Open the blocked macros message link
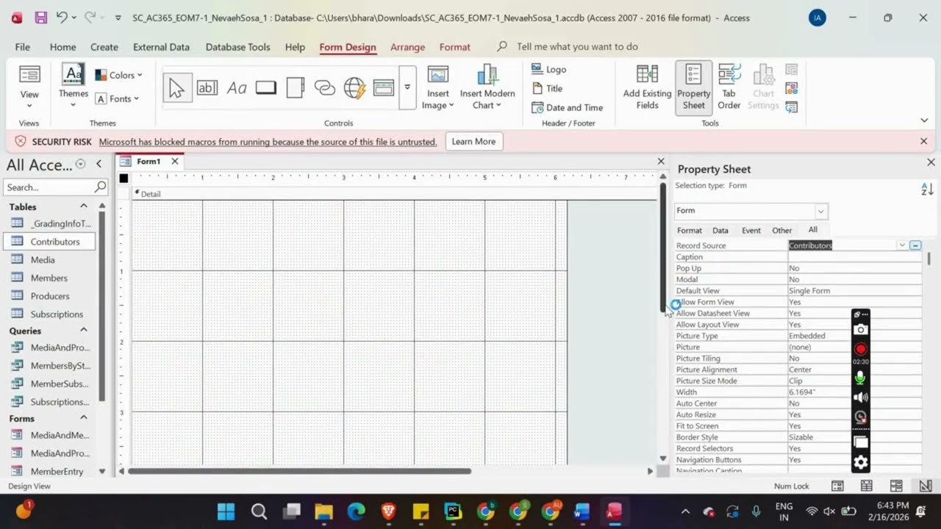 click(x=268, y=142)
